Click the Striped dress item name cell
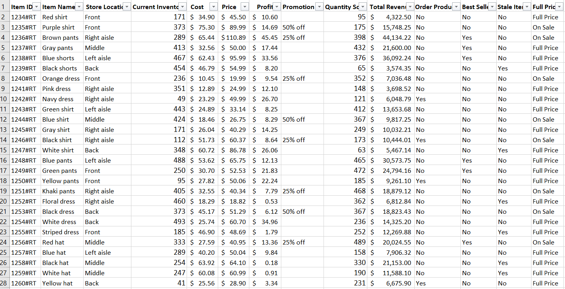Image resolution: width=565 pixels, height=289 pixels. point(62,232)
